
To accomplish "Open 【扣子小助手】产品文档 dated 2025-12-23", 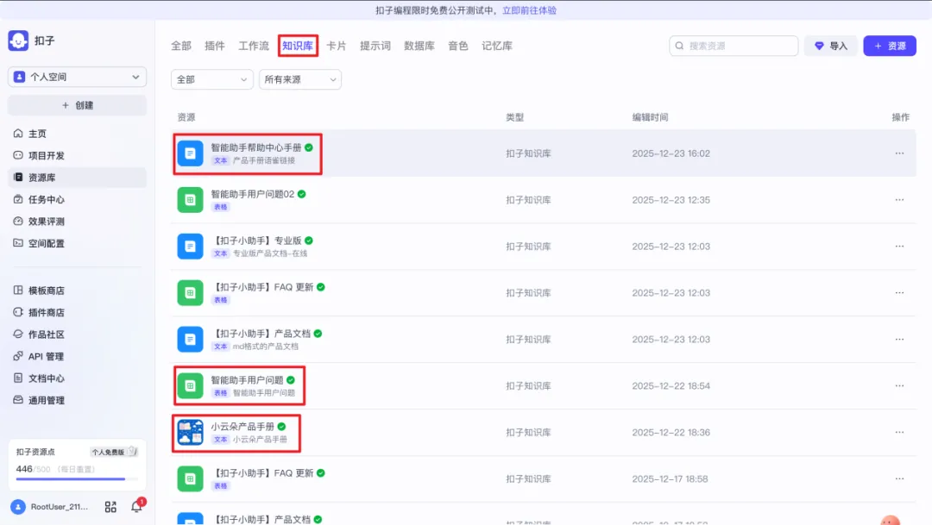I will coord(261,334).
